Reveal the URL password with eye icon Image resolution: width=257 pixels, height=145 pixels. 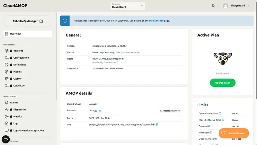(x=154, y=125)
